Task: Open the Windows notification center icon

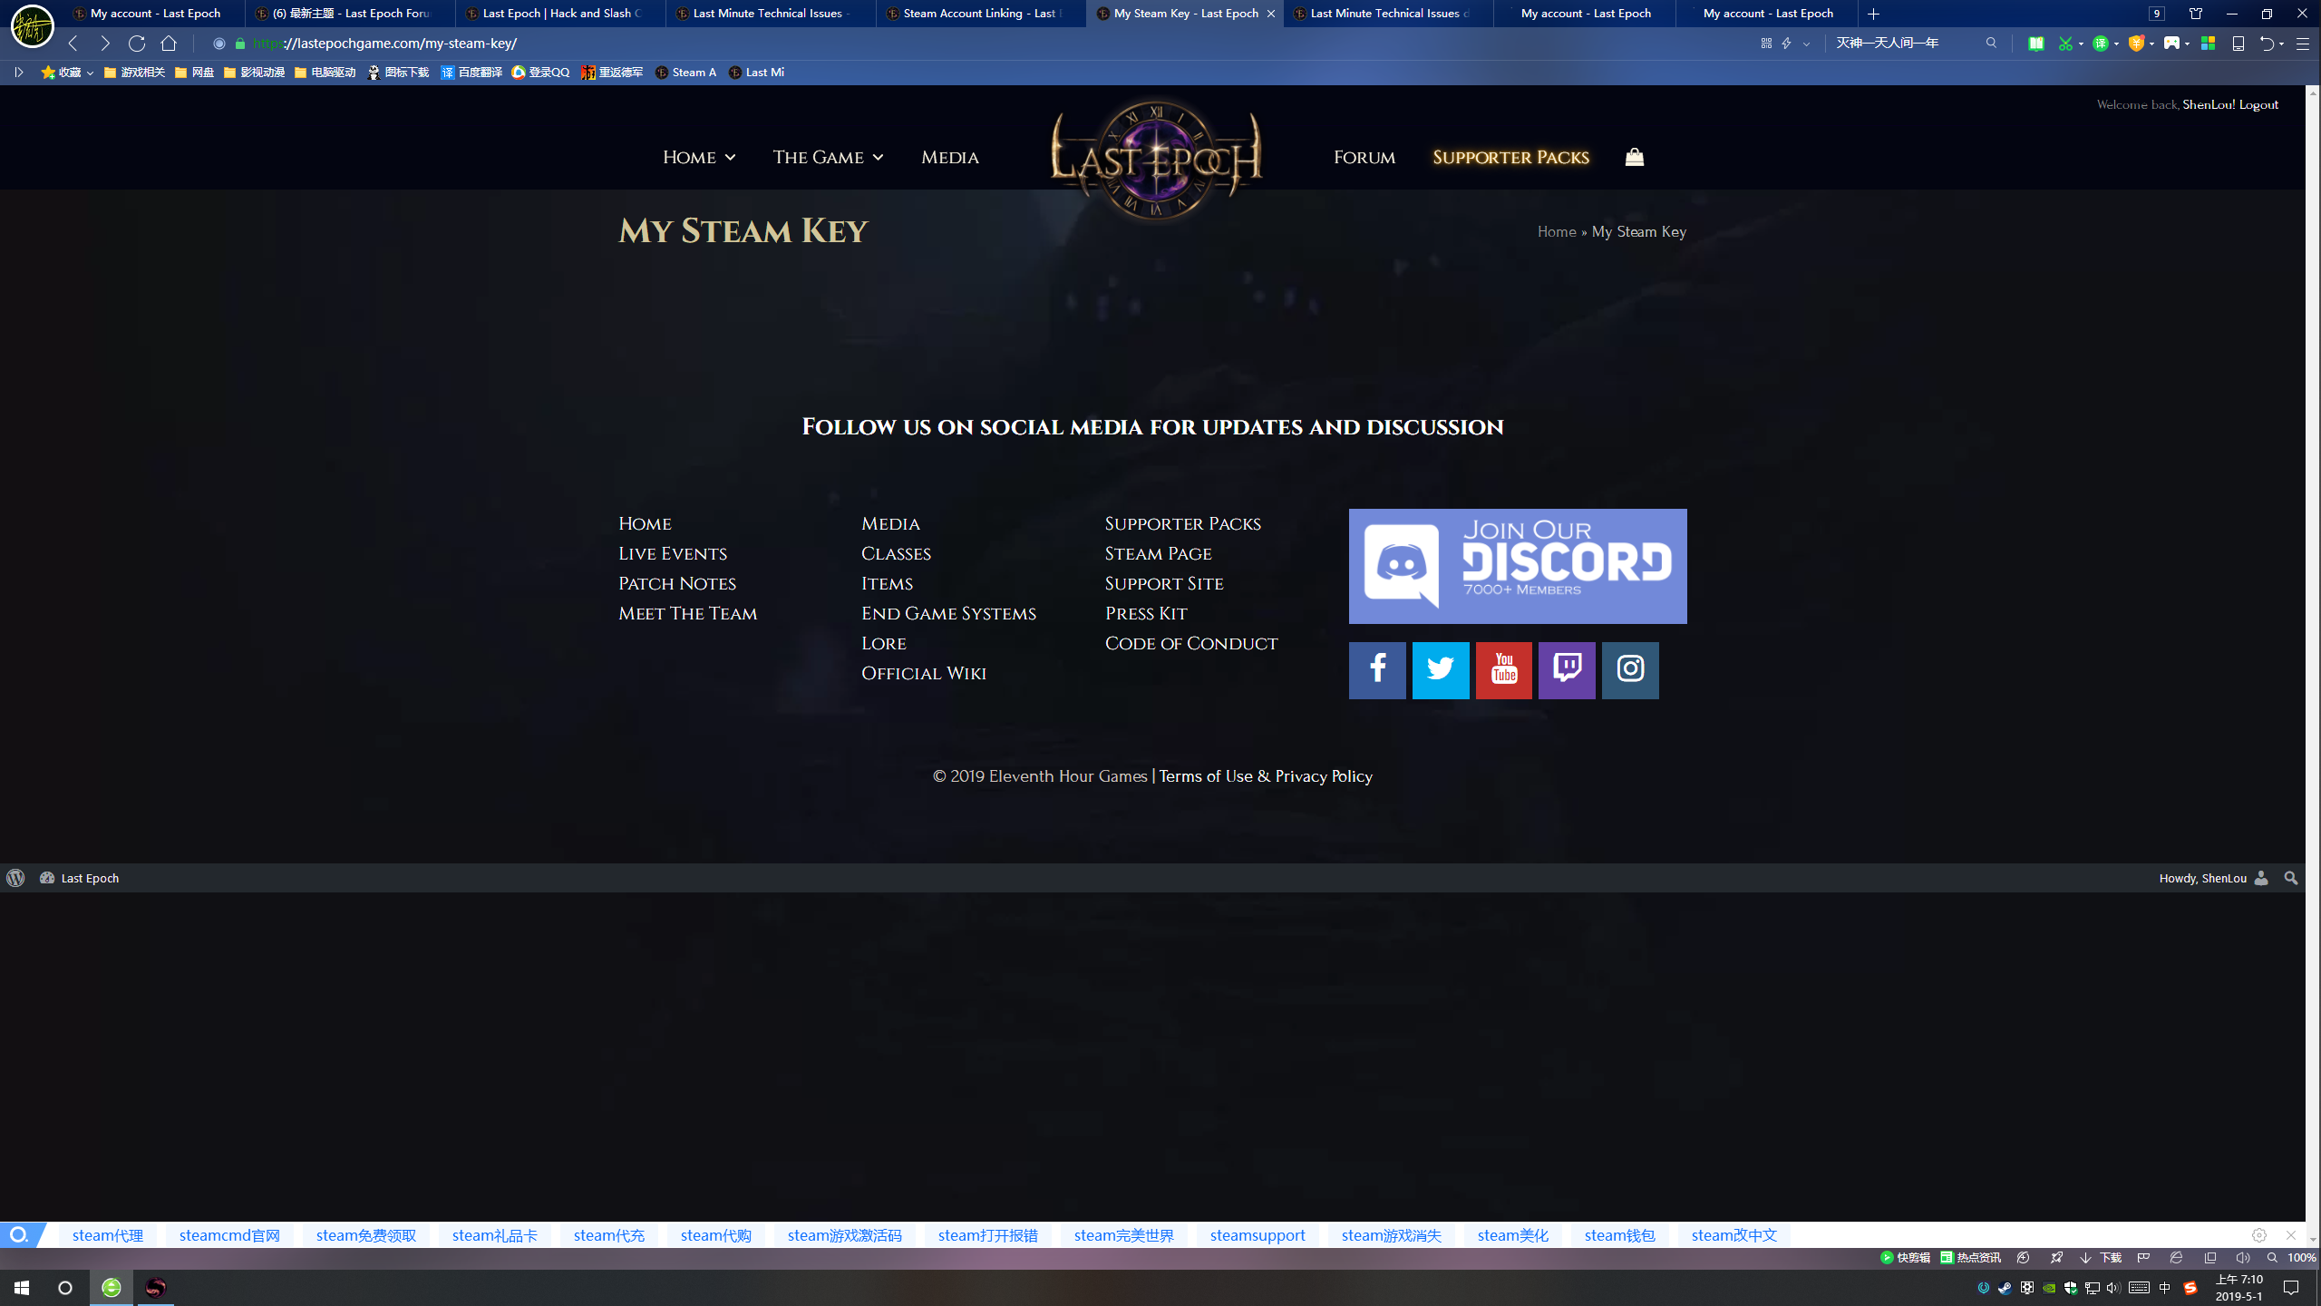Action: pyautogui.click(x=2291, y=1288)
